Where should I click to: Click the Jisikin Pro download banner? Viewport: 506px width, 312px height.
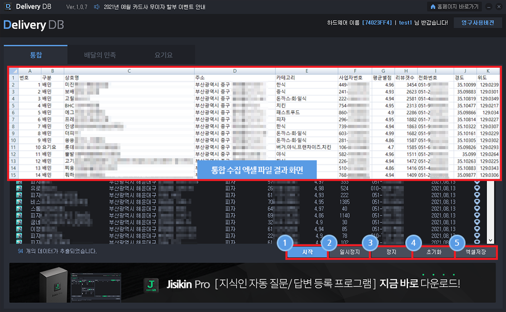[252, 283]
